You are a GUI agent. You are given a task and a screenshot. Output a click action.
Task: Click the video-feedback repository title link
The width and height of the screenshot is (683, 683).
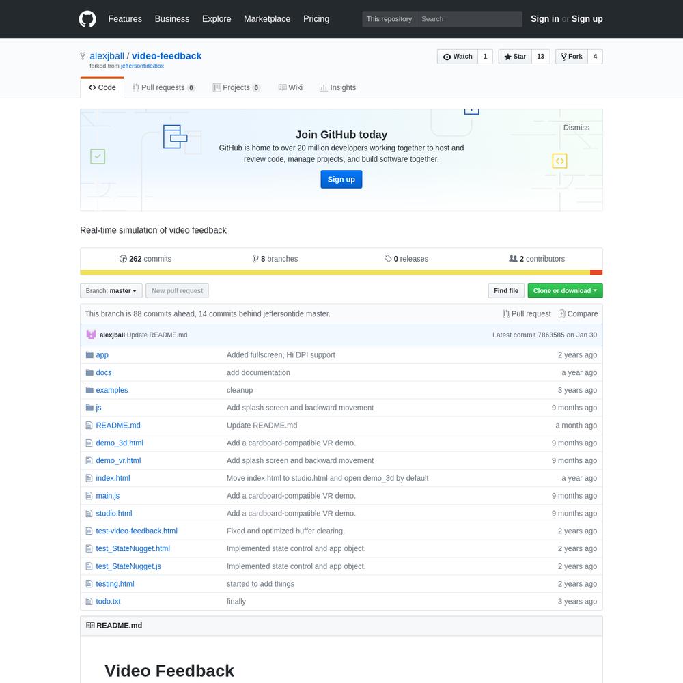tap(167, 56)
